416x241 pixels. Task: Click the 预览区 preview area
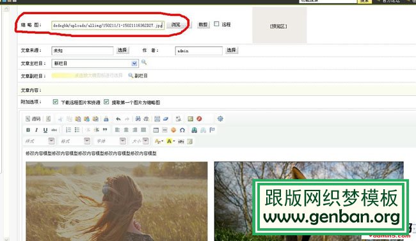click(x=280, y=25)
